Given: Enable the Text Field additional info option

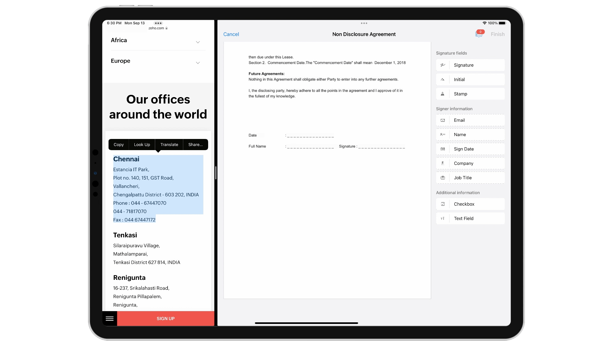Looking at the screenshot, I should tap(470, 218).
